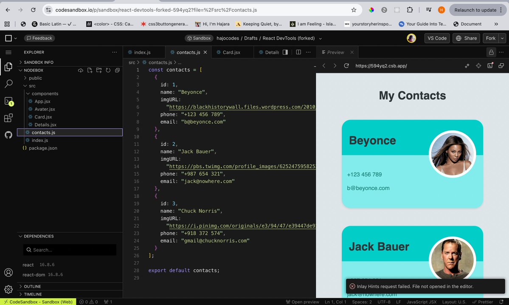Click the dependencies Search field

pyautogui.click(x=69, y=250)
